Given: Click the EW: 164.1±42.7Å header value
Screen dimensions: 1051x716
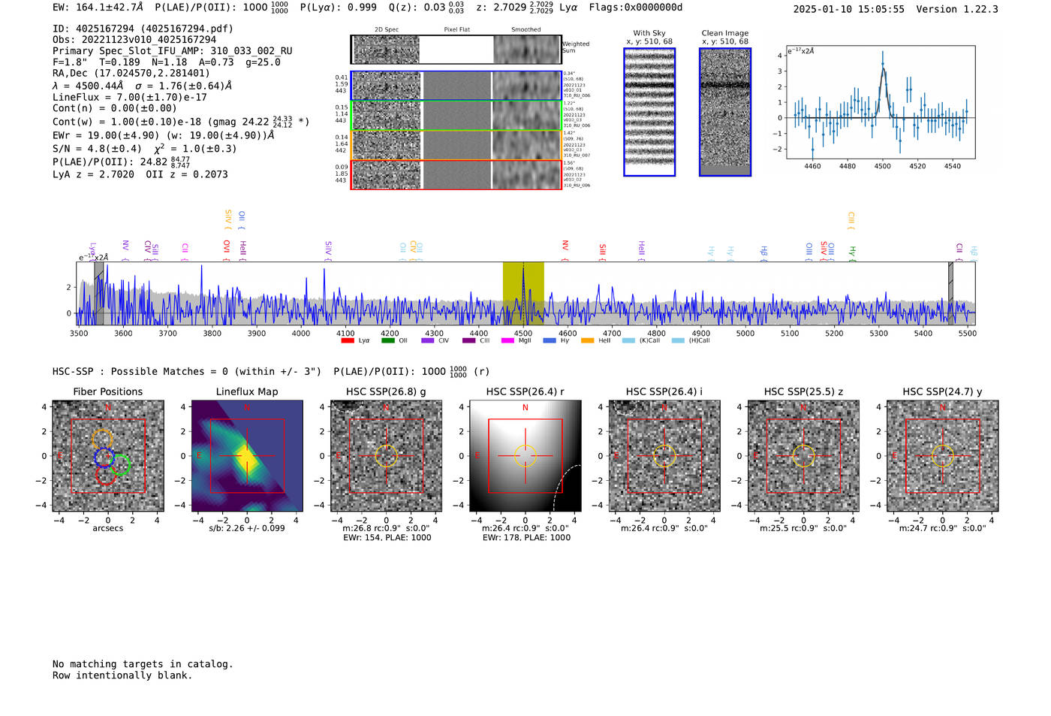Looking at the screenshot, I should (98, 8).
